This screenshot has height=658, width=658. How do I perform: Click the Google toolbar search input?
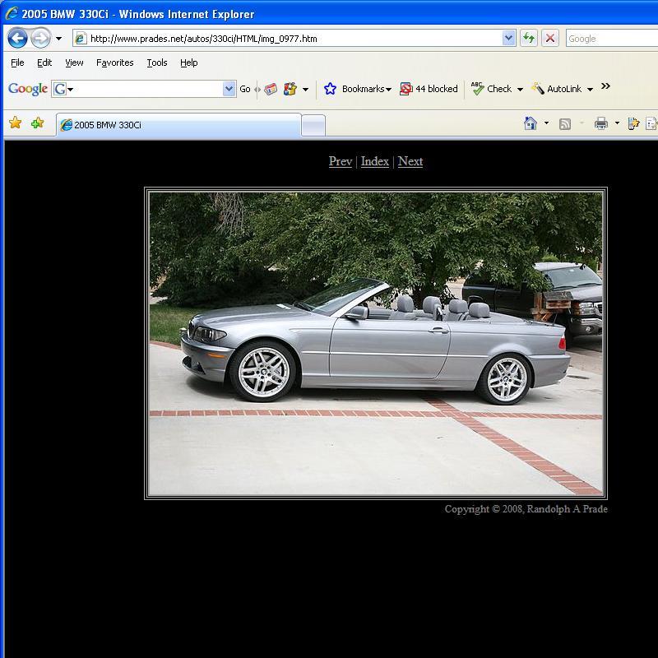click(x=145, y=89)
